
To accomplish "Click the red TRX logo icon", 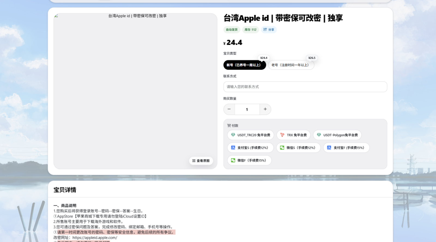I will click(282, 135).
